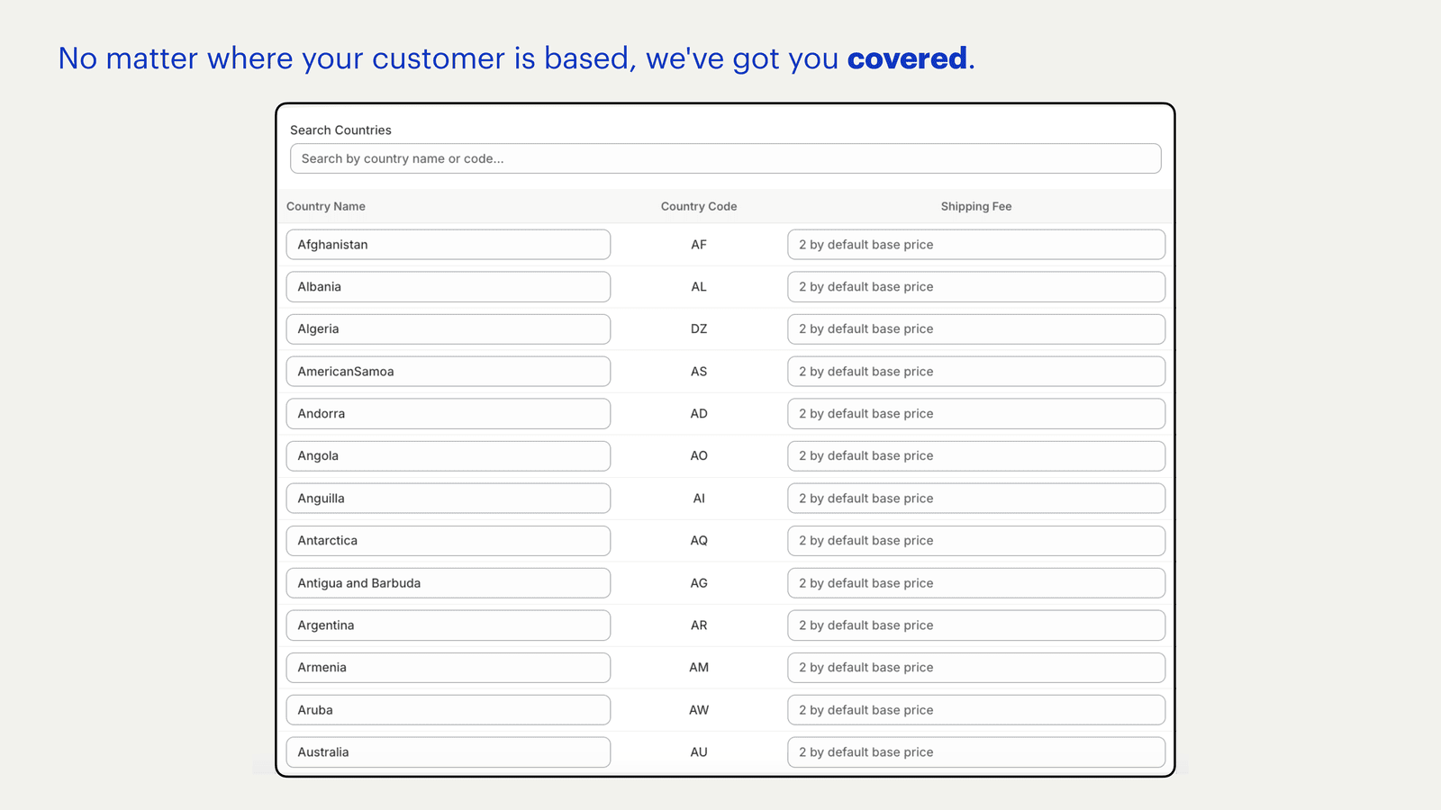The width and height of the screenshot is (1441, 810).
Task: Click the Argentina country name field
Action: 448,625
